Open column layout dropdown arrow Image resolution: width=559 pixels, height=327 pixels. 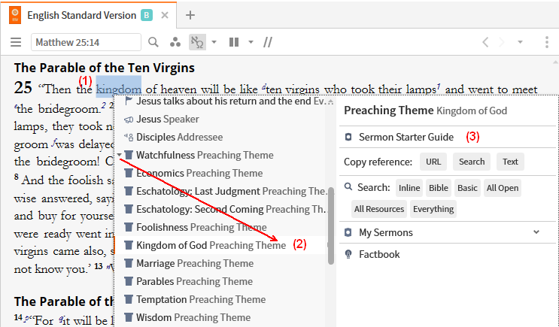coord(251,42)
